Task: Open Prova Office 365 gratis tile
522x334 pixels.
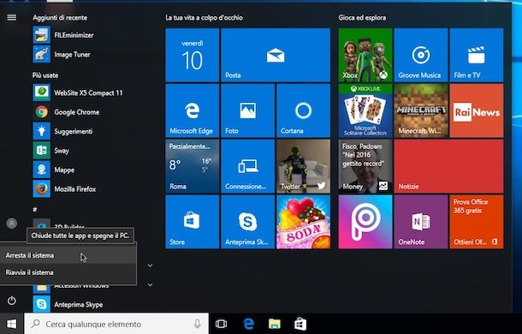Action: click(477, 222)
